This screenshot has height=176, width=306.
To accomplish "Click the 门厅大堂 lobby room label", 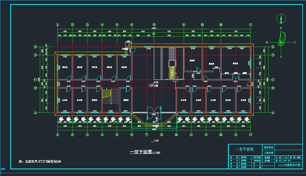I will coord(153,86).
